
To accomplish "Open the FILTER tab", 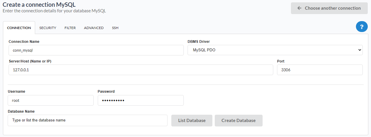I will tap(70, 28).
